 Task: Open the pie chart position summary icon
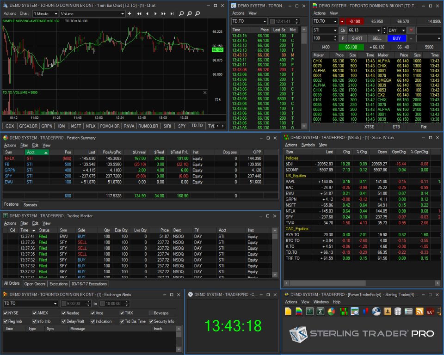click(x=331, y=312)
